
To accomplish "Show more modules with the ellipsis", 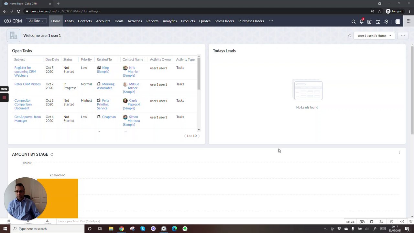I will (271, 21).
